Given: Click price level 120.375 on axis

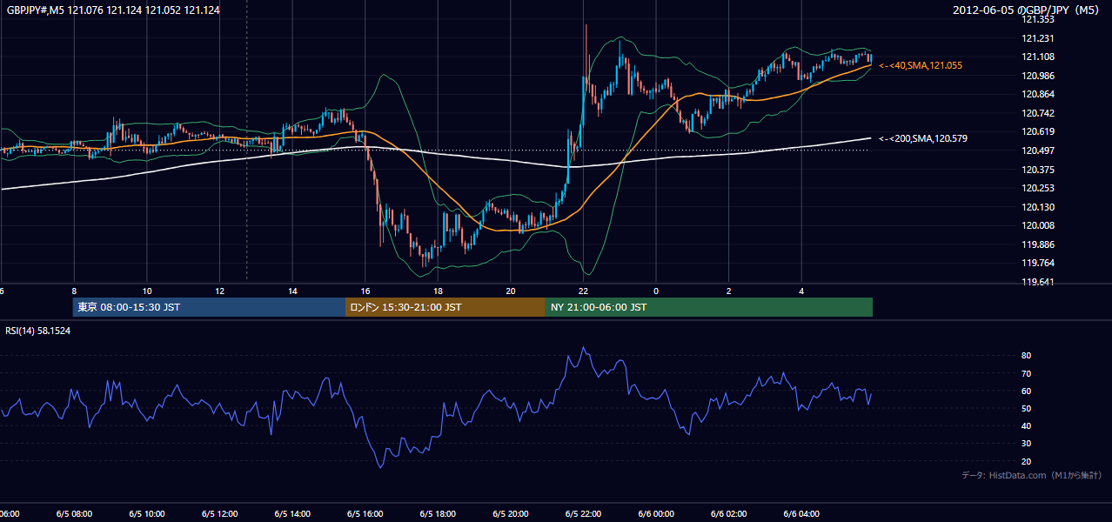Looking at the screenshot, I should pyautogui.click(x=1038, y=170).
